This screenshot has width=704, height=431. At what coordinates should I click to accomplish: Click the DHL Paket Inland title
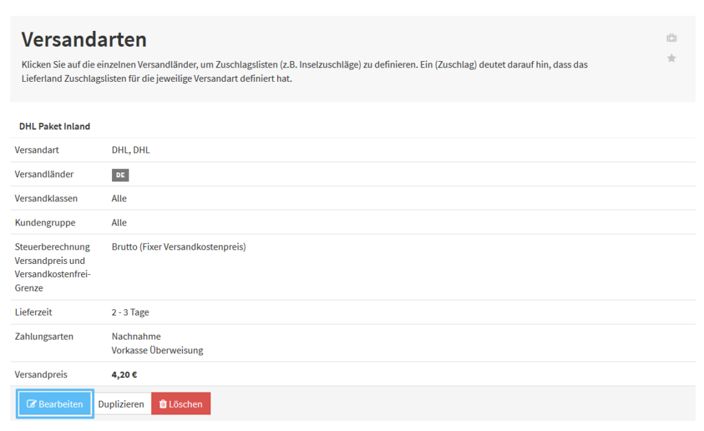pyautogui.click(x=54, y=126)
